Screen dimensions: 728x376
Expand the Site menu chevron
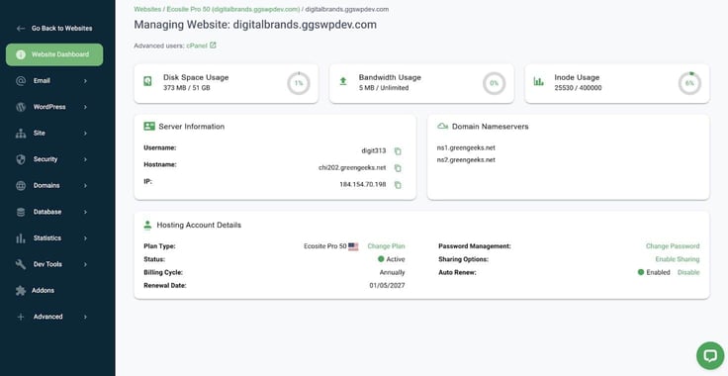pos(85,134)
